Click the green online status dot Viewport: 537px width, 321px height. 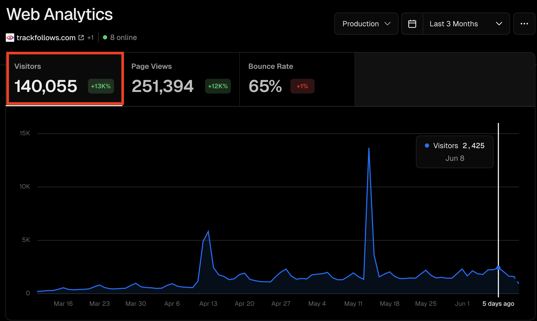105,38
